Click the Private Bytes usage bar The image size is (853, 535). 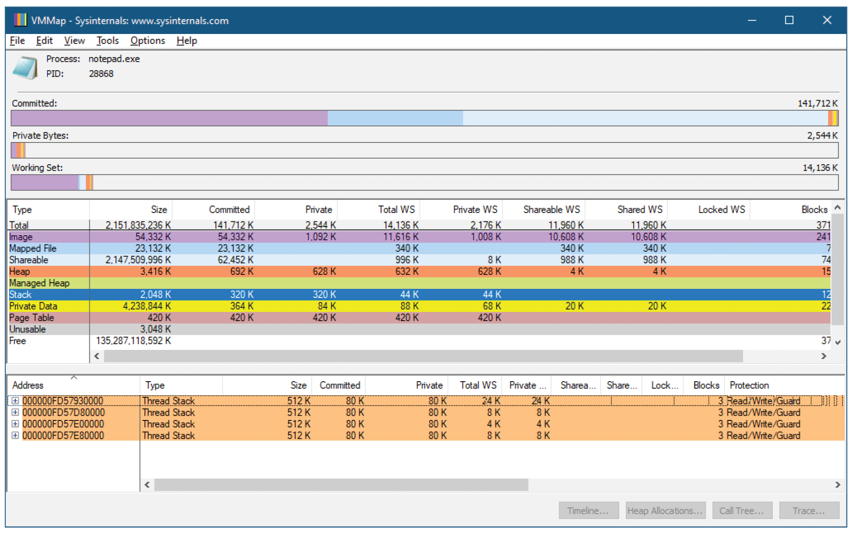tap(424, 150)
